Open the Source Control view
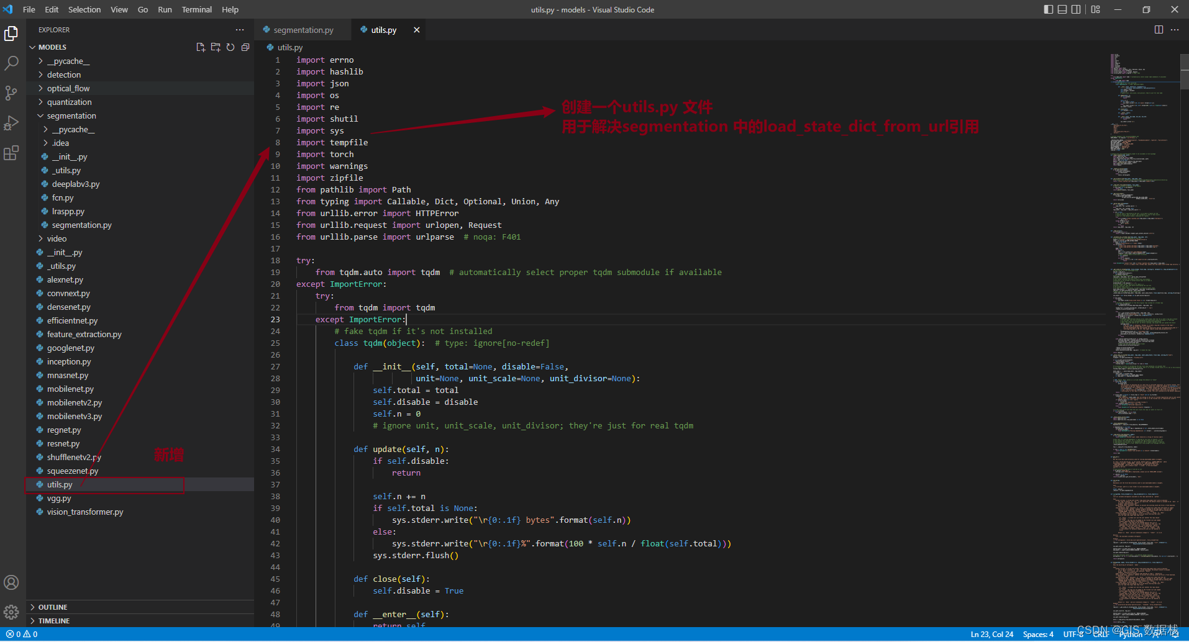 11,93
